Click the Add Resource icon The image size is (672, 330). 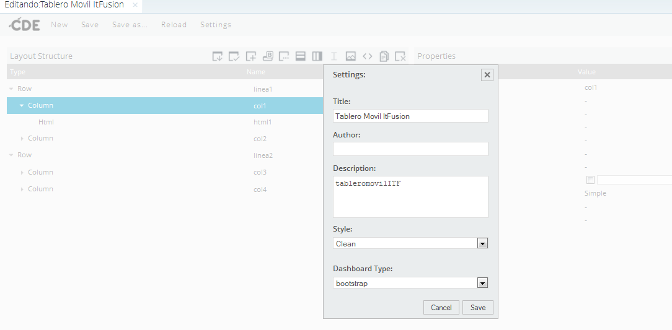click(250, 56)
